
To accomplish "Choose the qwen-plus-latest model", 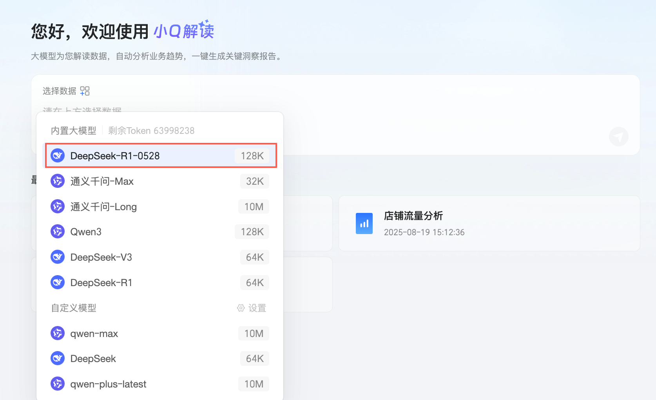I will point(160,384).
